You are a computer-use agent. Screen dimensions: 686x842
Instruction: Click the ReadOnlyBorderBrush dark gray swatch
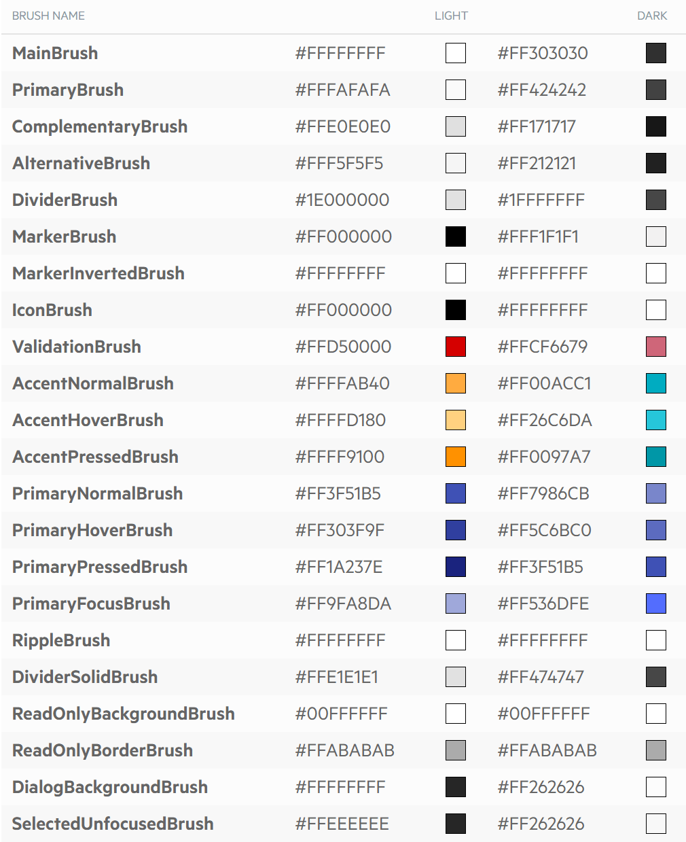(656, 750)
